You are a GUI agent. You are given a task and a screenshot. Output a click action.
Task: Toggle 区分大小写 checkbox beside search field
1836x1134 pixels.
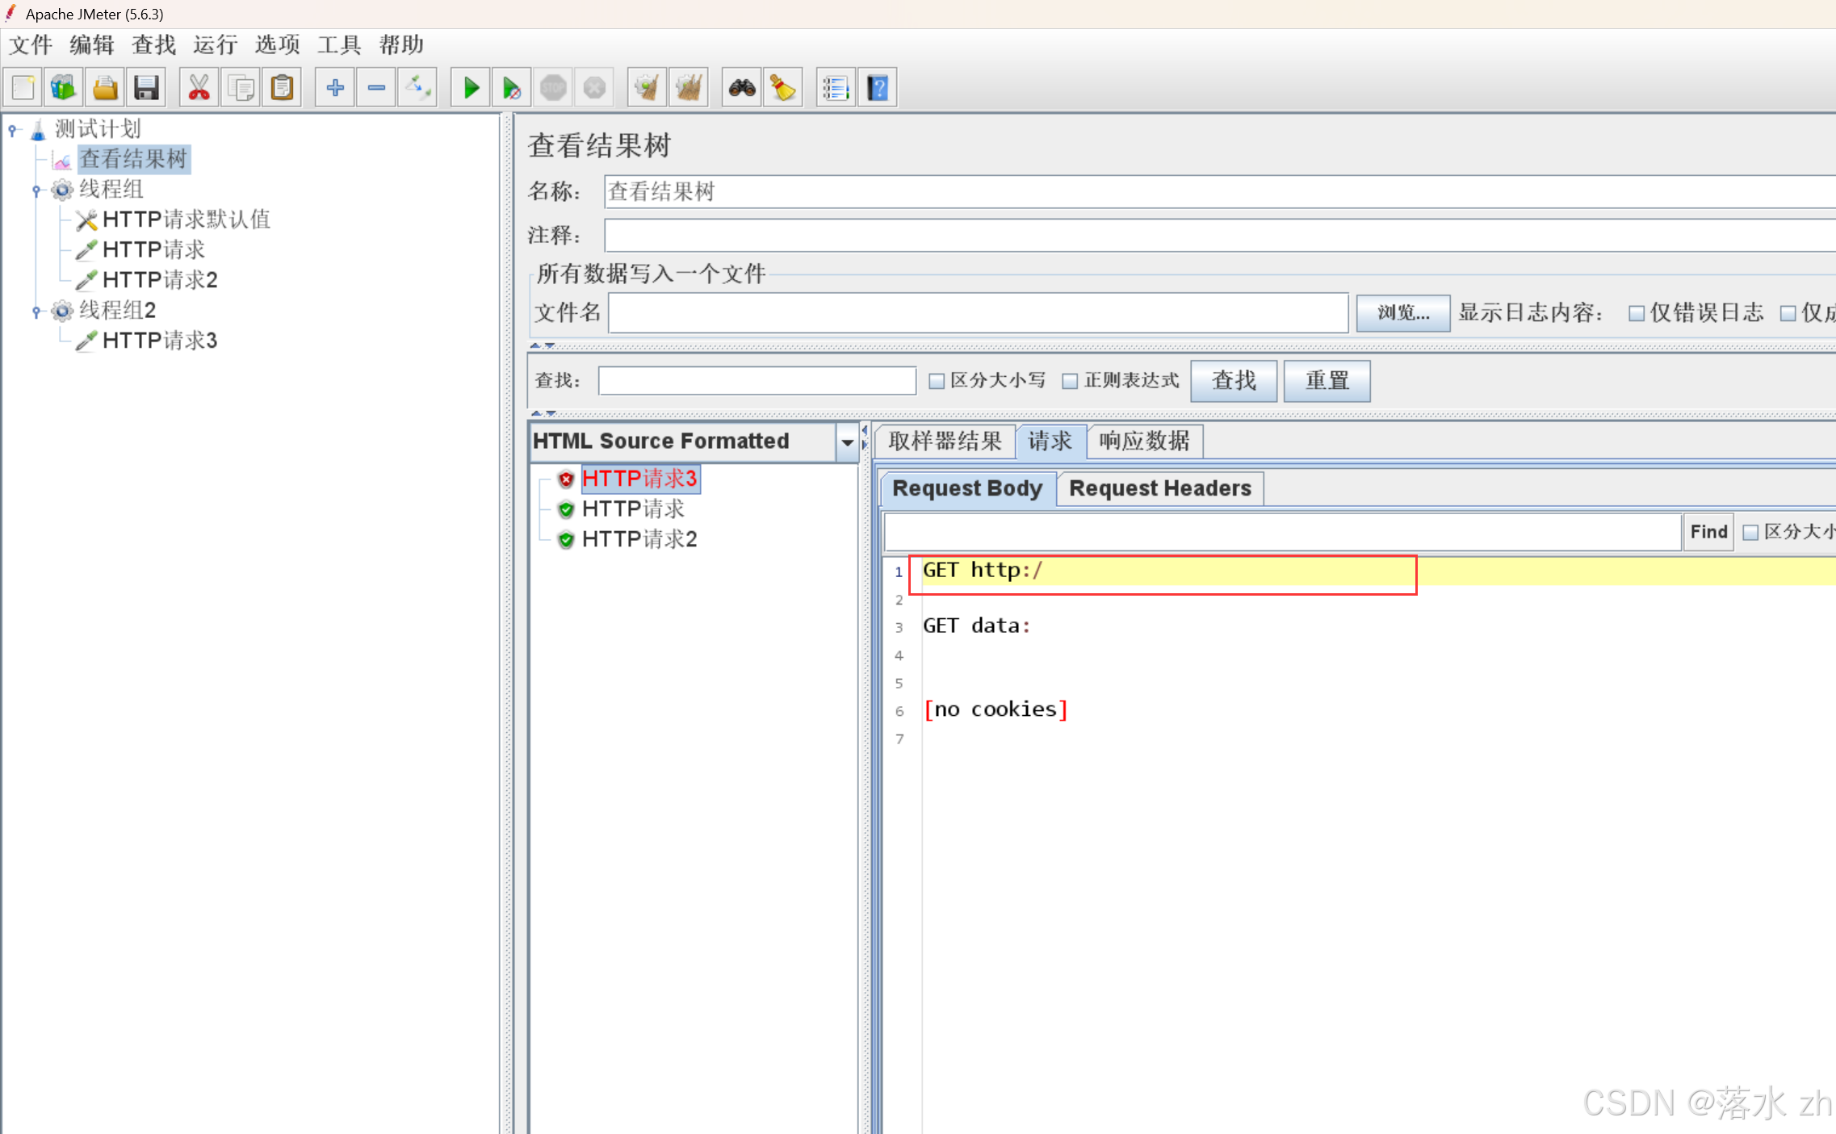pos(937,381)
